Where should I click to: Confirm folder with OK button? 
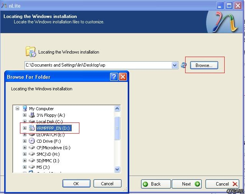76,184
